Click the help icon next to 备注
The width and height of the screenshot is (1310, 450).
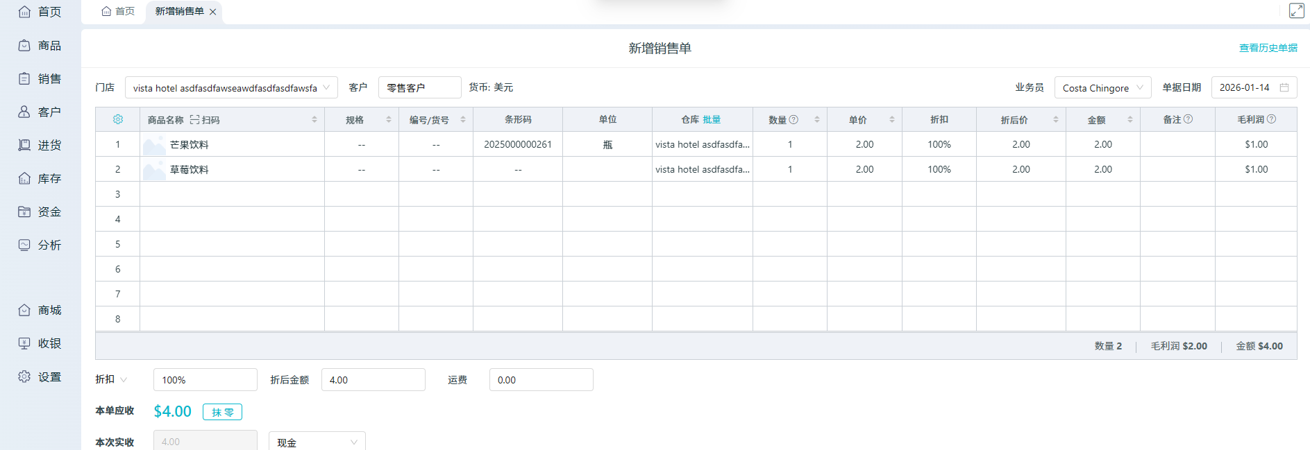(x=1189, y=119)
